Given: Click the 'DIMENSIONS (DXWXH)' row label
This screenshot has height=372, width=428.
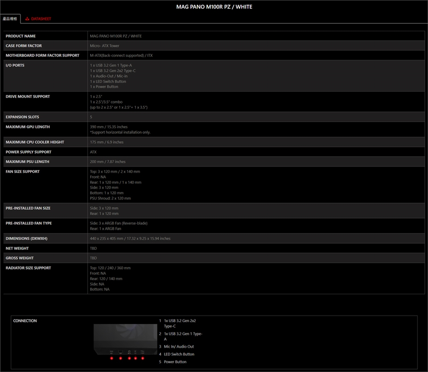Looking at the screenshot, I should (x=26, y=238).
